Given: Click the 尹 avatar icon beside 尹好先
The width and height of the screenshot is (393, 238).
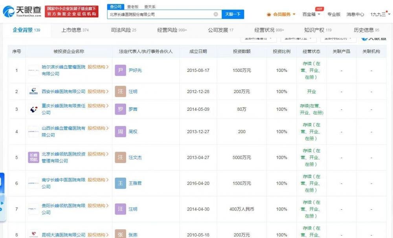Looking at the screenshot, I should (x=120, y=71).
